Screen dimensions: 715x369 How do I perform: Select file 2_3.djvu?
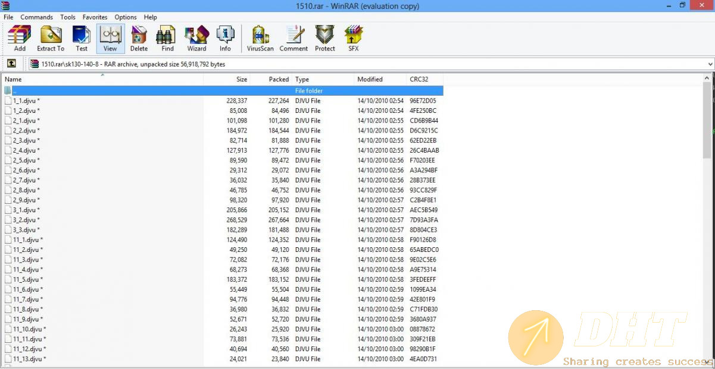coord(26,140)
